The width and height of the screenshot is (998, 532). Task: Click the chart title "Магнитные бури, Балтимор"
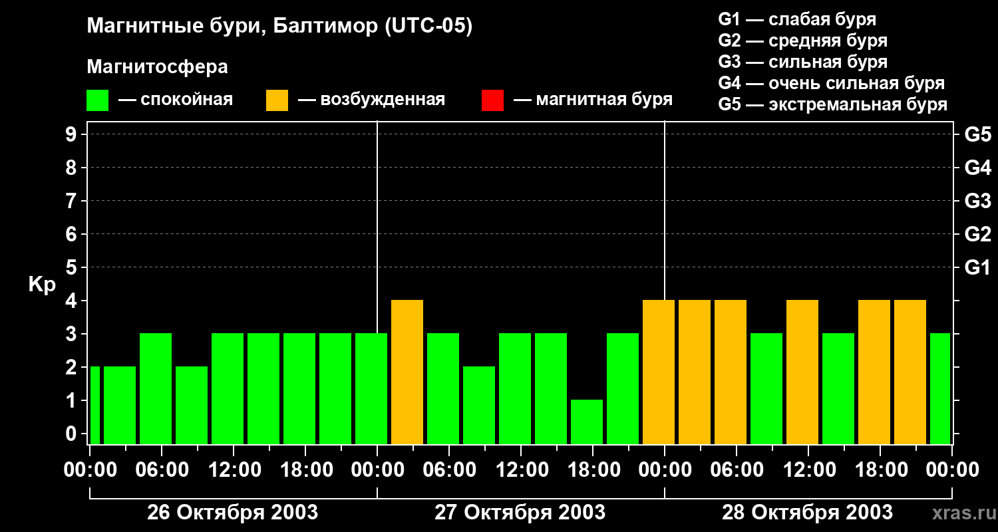point(279,27)
